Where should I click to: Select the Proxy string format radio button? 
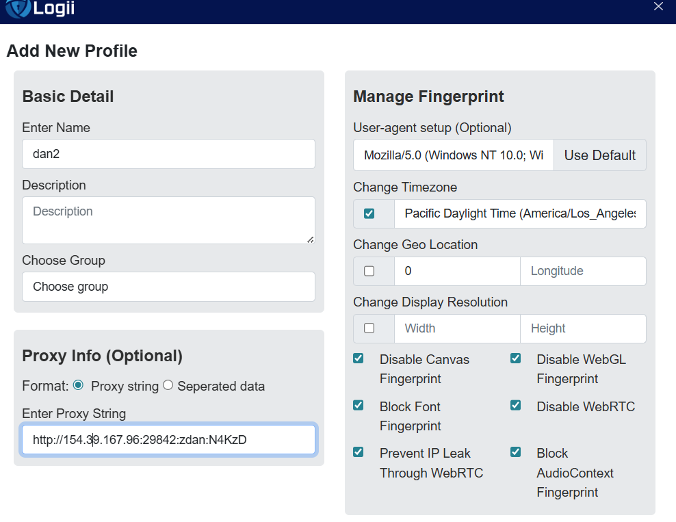pos(78,385)
